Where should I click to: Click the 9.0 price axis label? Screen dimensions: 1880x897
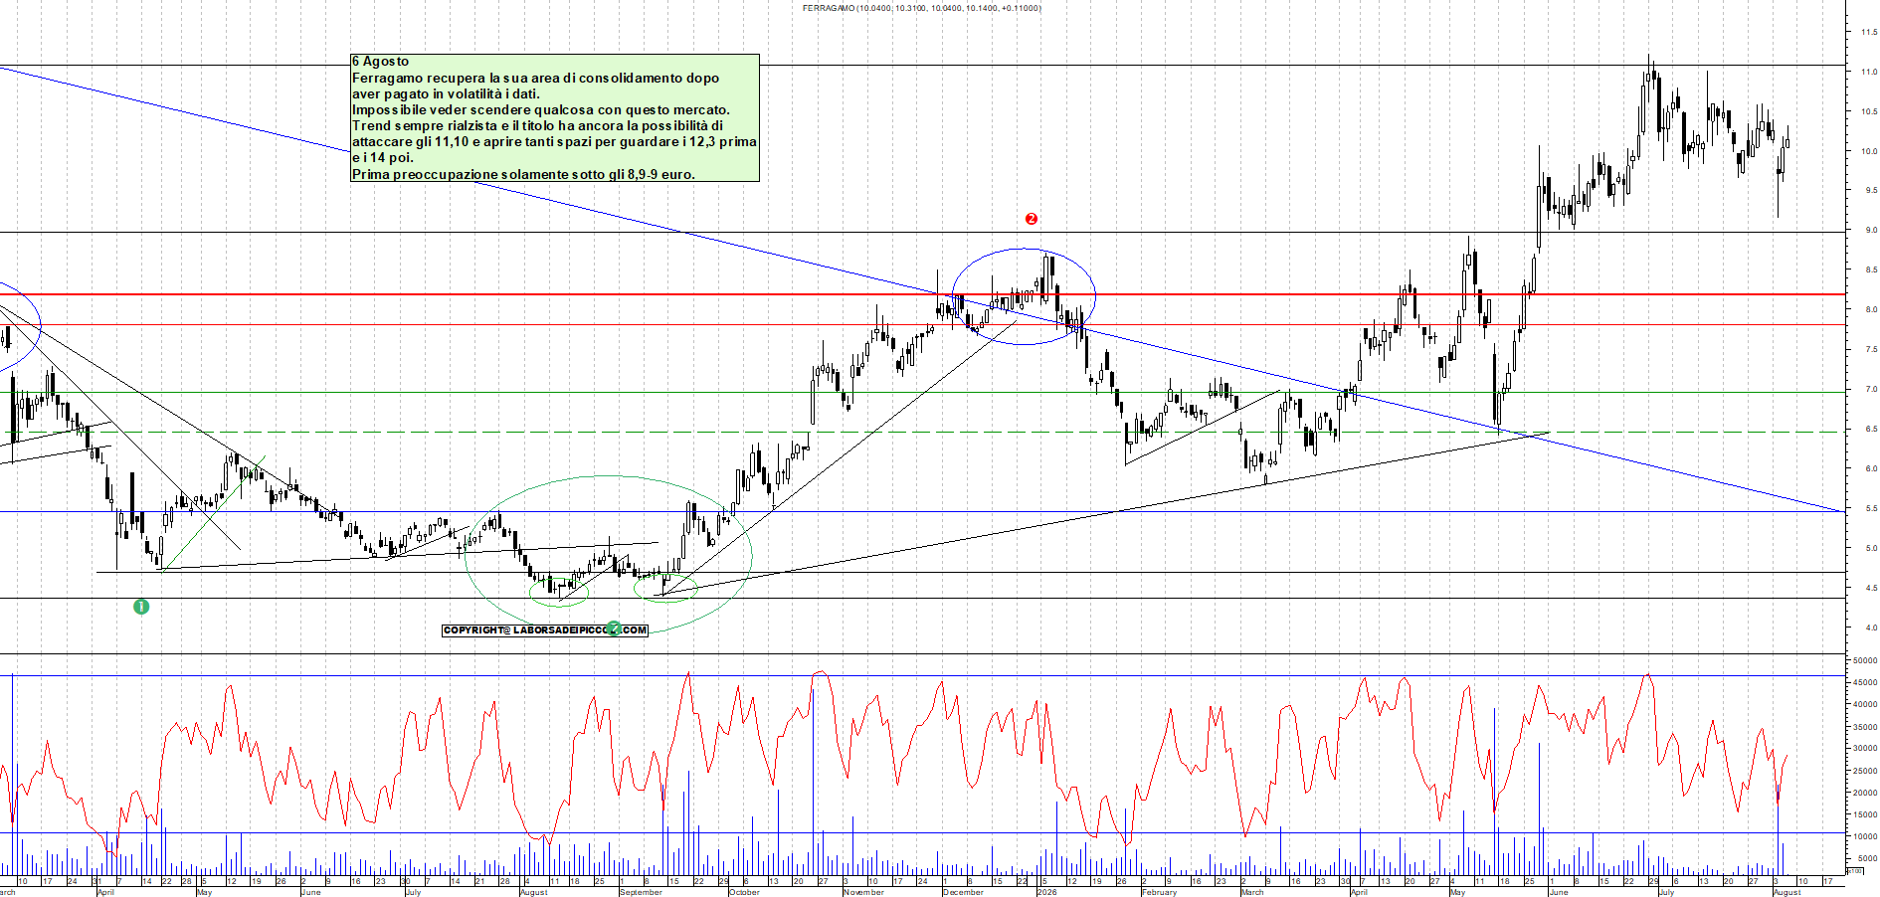click(1871, 230)
